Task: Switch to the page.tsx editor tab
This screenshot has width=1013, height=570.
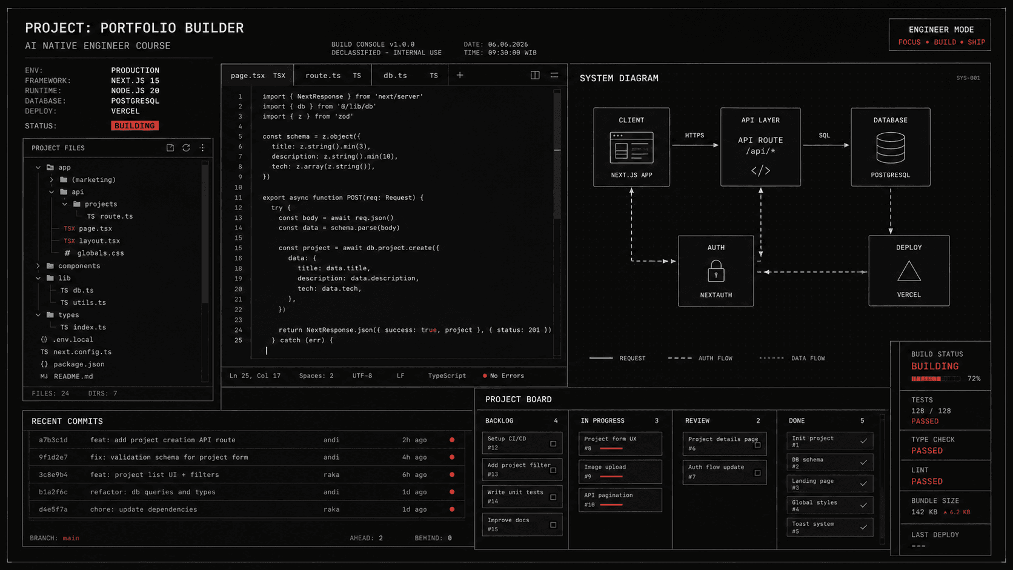Action: 257,75
